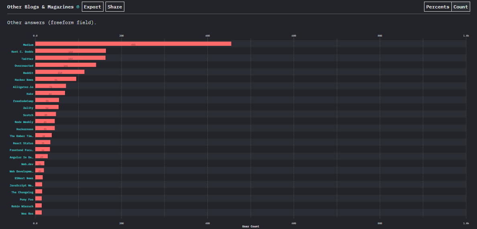
Task: Click the Share button
Action: click(115, 7)
